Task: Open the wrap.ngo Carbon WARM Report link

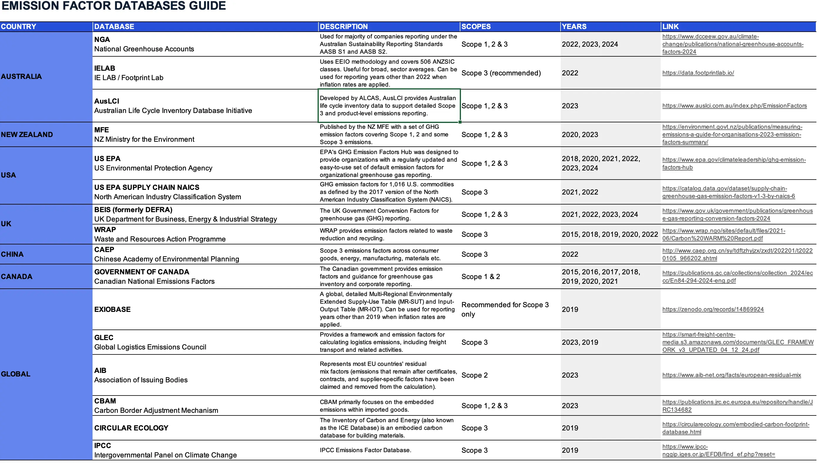Action: point(724,234)
